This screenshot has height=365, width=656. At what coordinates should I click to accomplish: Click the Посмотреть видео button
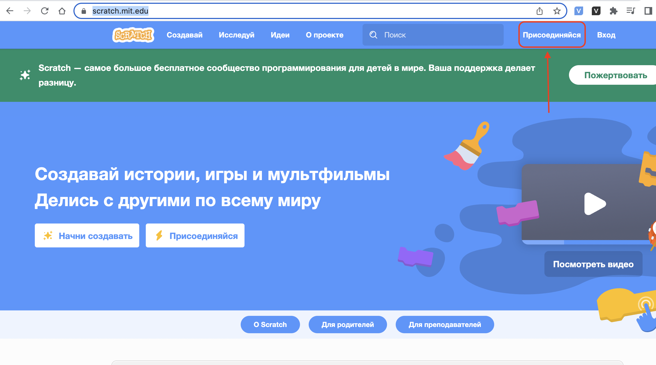pyautogui.click(x=593, y=264)
